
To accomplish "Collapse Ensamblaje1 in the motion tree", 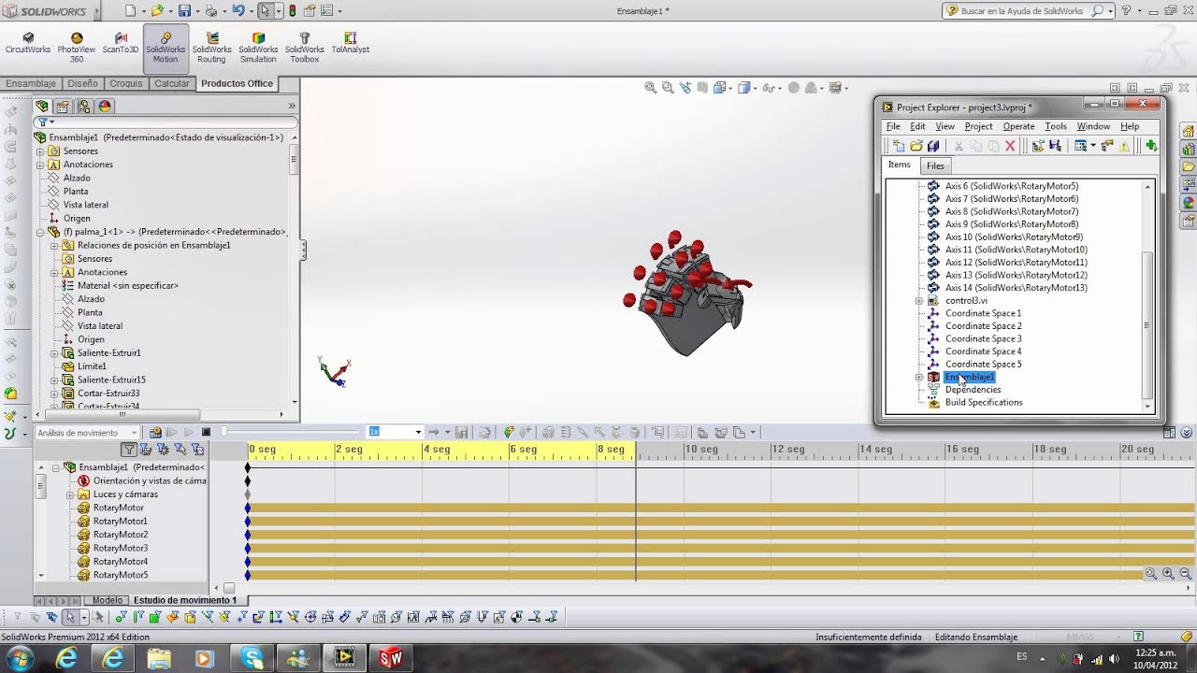I will point(55,467).
